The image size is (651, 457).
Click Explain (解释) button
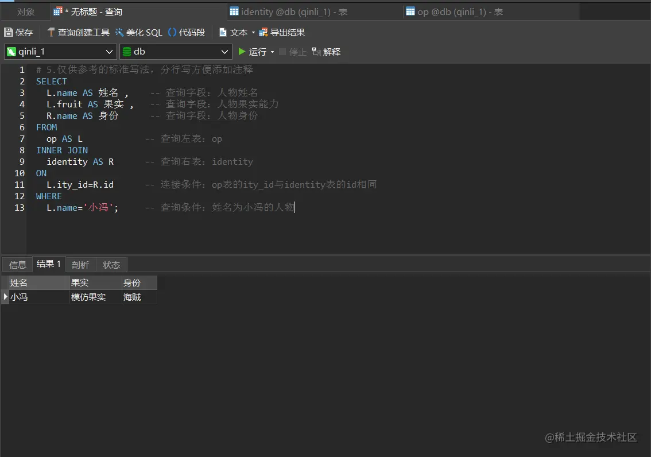(x=326, y=52)
